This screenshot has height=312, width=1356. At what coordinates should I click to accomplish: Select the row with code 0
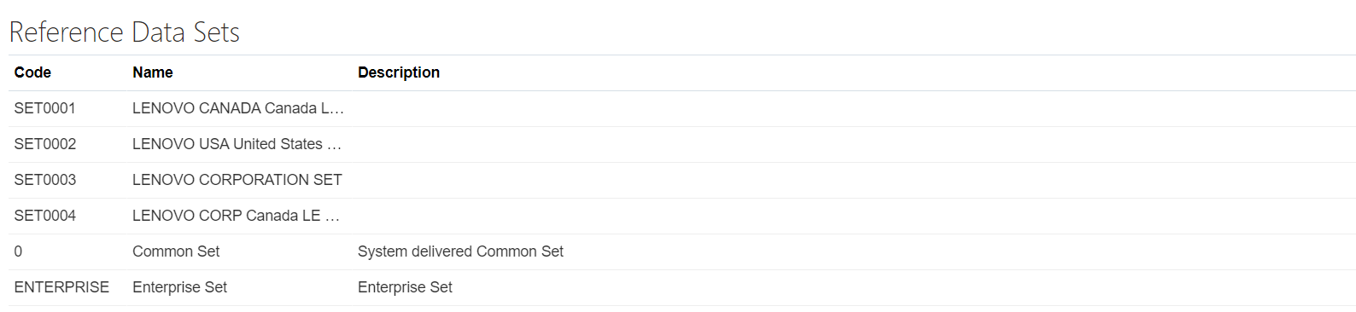tap(681, 251)
